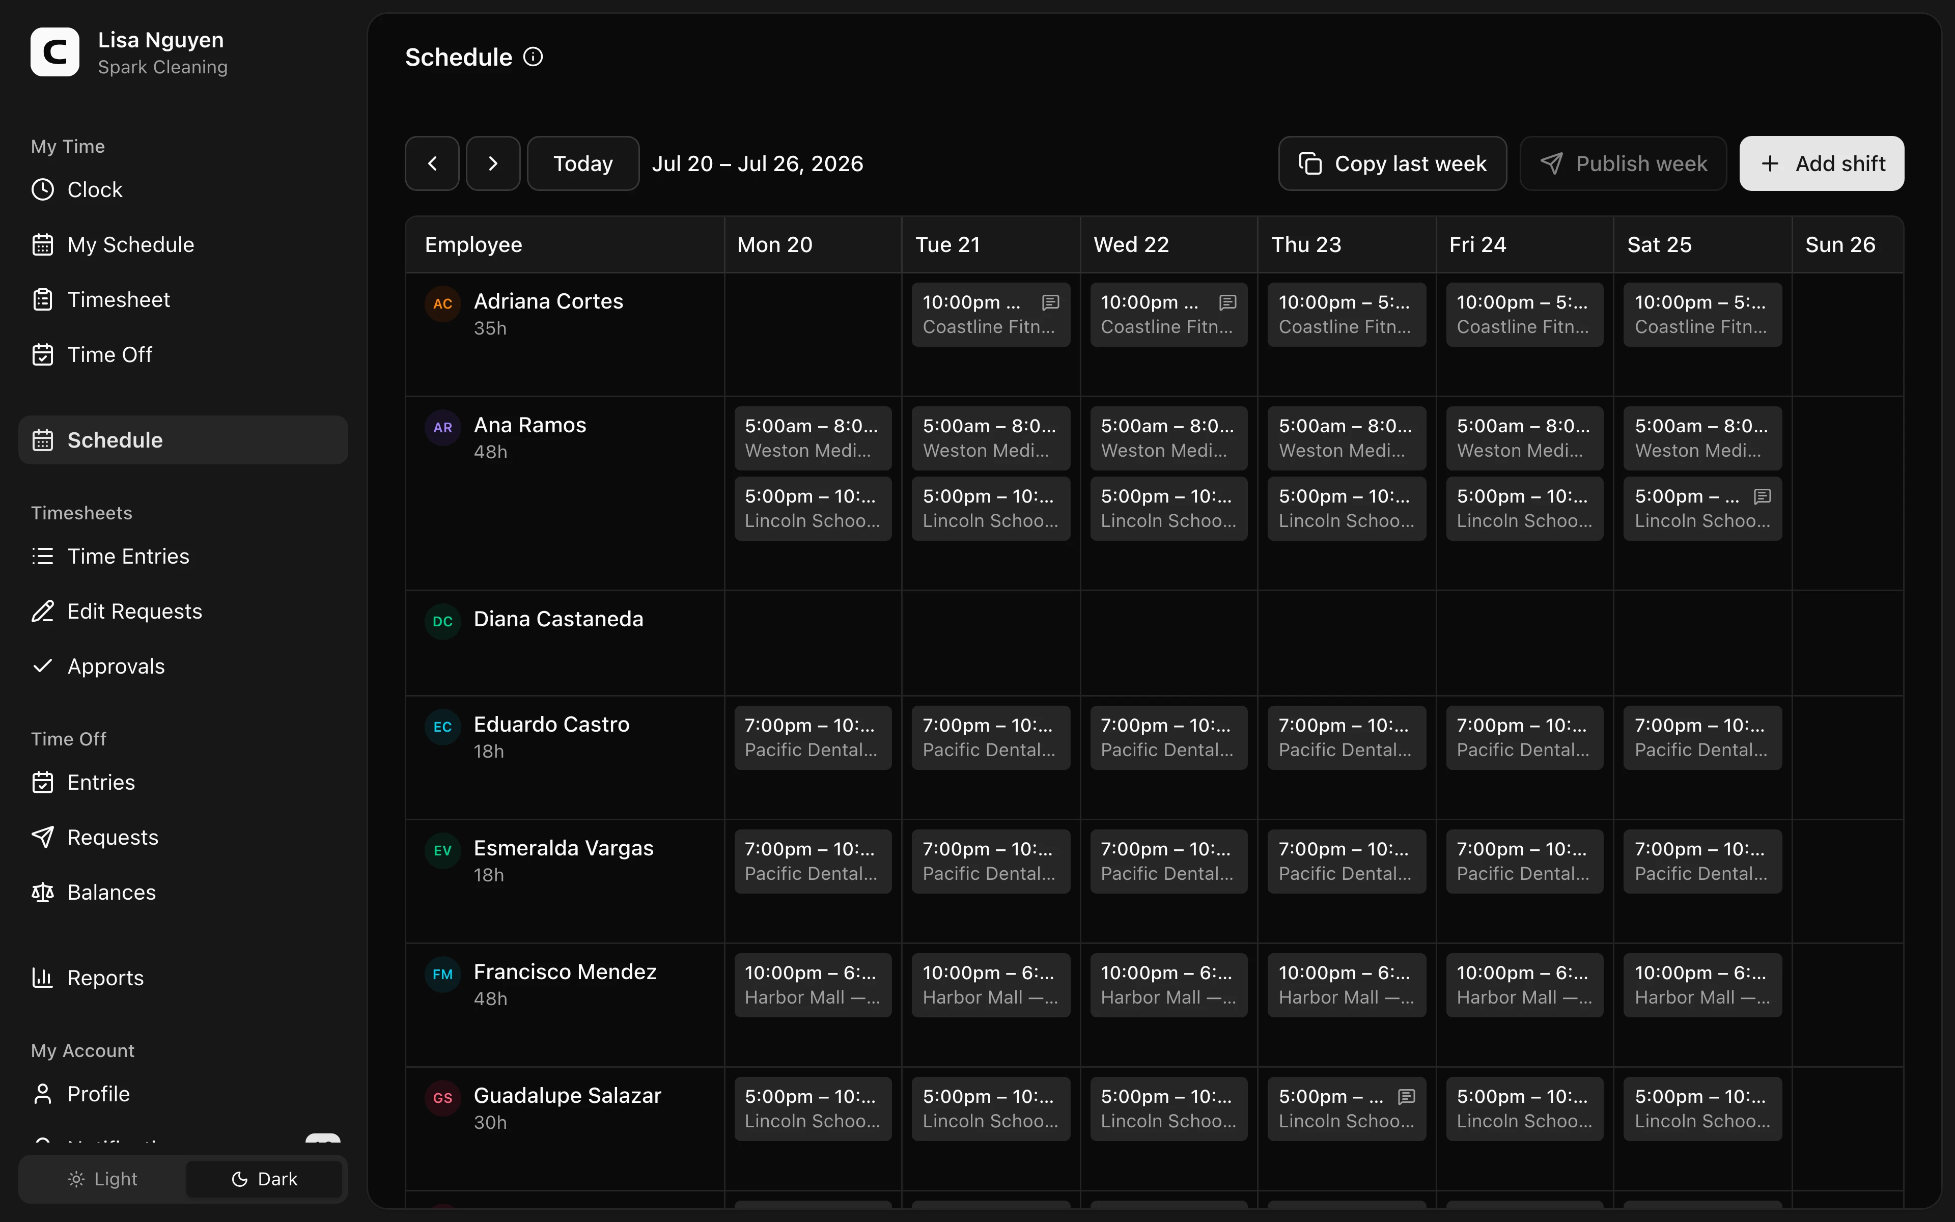Jump to Today
The height and width of the screenshot is (1222, 1955).
583,163
